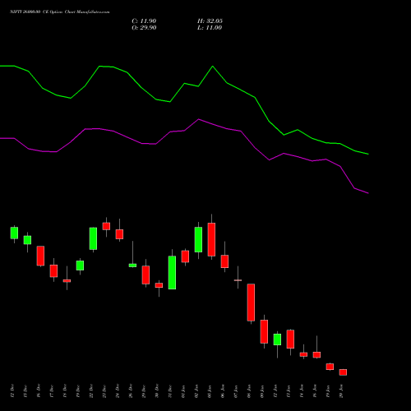
Task: Click the 31 Dec date label
Action: 170,391
